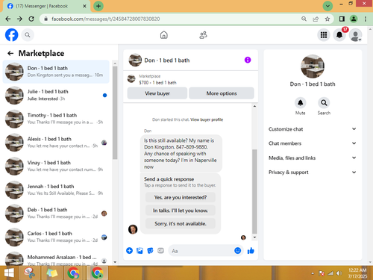Click the large listing photo in info panel
This screenshot has height=280, width=373.
(x=313, y=66)
